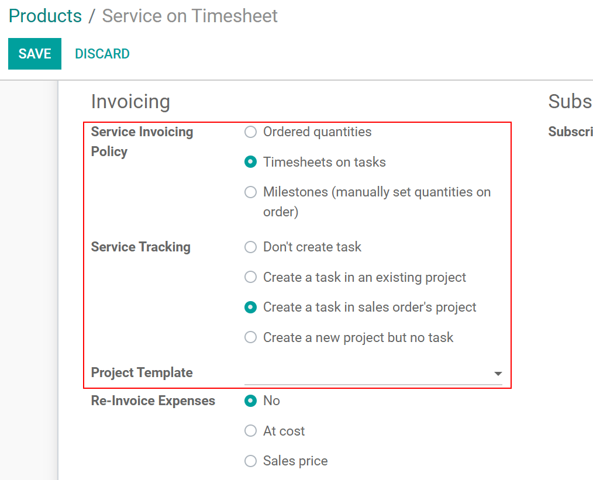Click the Re-Invoice Expenses label

(x=153, y=401)
